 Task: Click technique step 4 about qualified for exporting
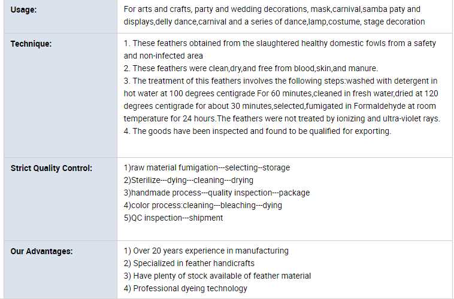point(257,131)
